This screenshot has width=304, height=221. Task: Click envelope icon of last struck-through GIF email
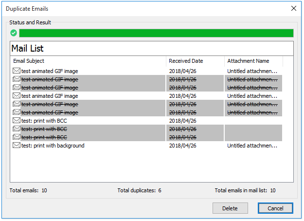tap(17, 112)
